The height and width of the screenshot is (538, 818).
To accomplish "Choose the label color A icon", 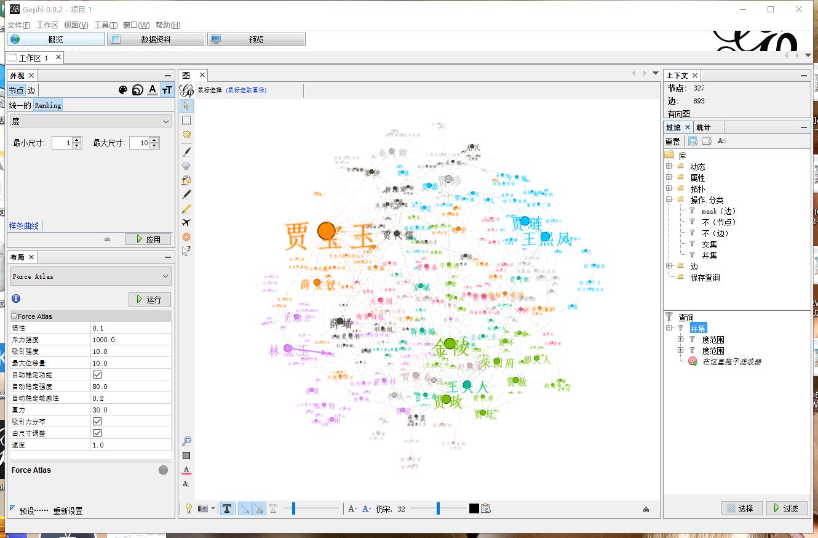I will coord(153,90).
